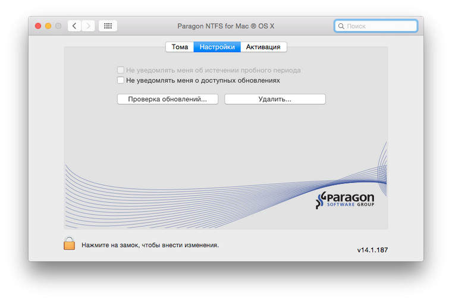Viewport: 452px width, 302px height.
Task: Click the Проверка обновлений button
Action: [x=168, y=99]
